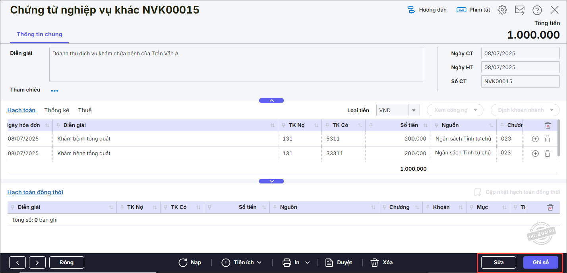The width and height of the screenshot is (567, 273).
Task: Click Cập nhật hạch toán đồng thời
Action: (517, 192)
